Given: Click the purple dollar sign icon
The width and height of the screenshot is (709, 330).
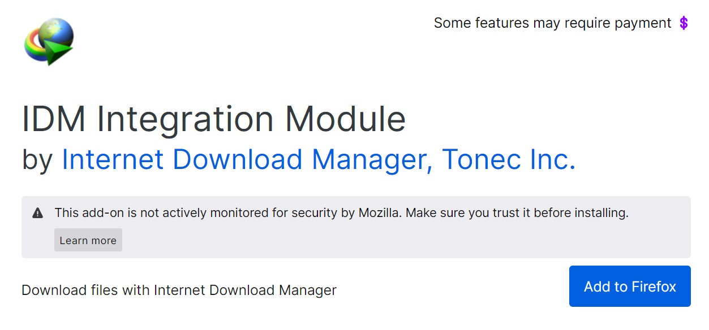Looking at the screenshot, I should click(684, 23).
